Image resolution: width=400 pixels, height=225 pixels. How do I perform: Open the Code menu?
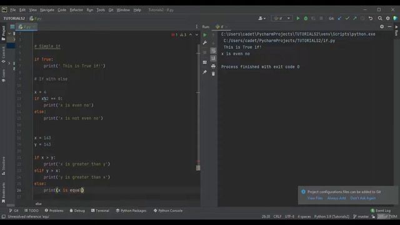[62, 10]
